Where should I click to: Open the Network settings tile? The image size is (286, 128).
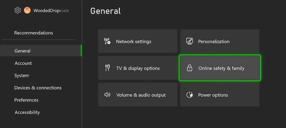coord(138,41)
